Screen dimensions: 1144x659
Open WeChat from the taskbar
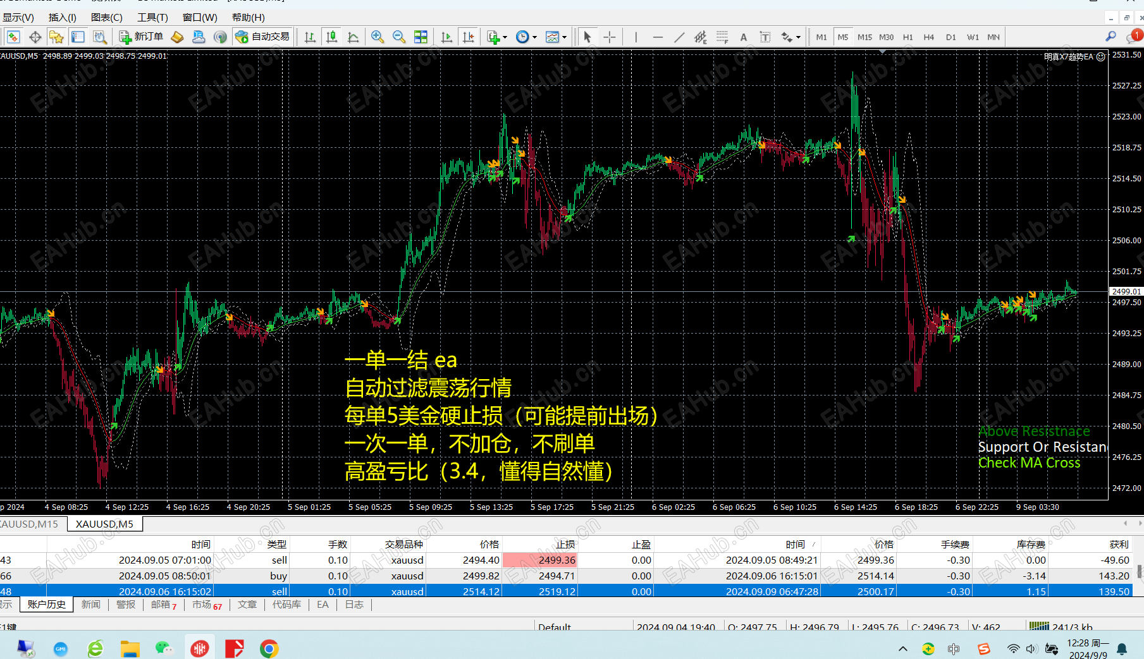(x=164, y=648)
